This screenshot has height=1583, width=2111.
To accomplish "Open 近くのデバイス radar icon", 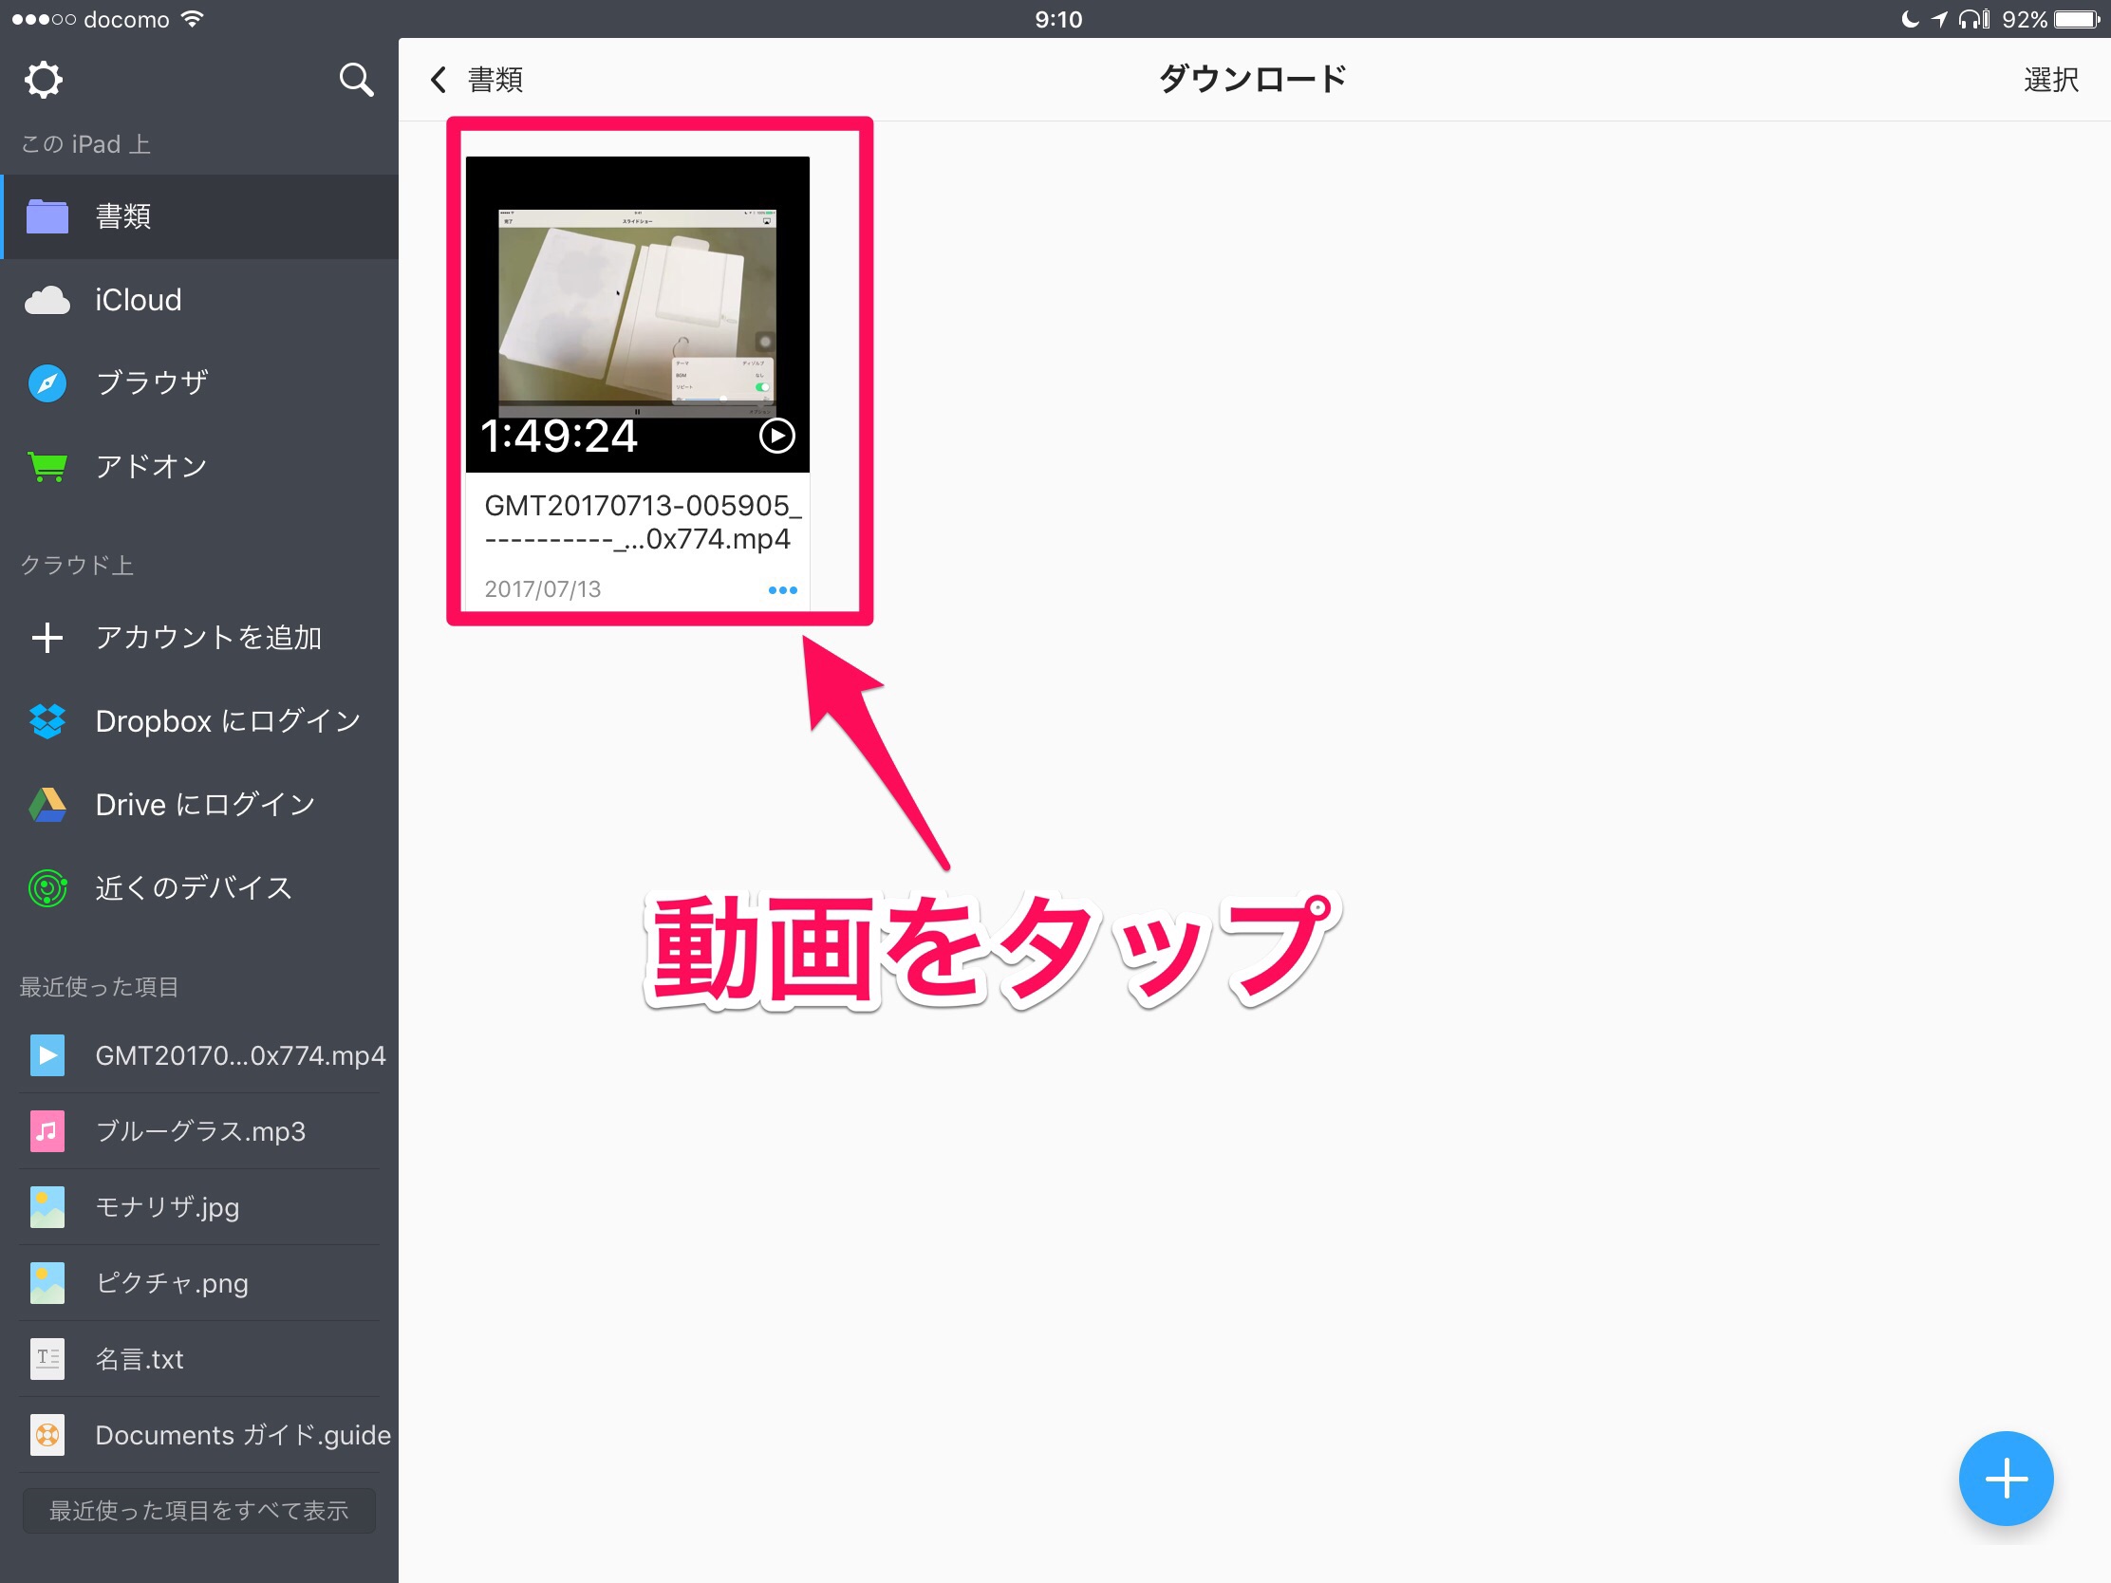I will click(47, 888).
